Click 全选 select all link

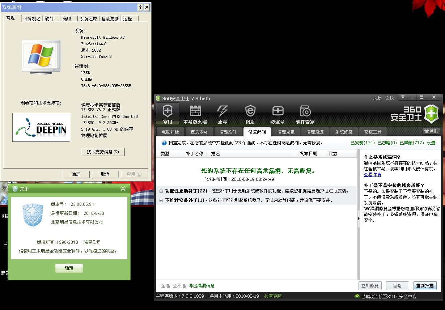coord(165,286)
